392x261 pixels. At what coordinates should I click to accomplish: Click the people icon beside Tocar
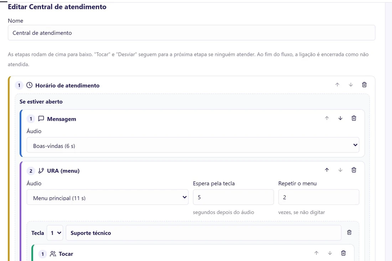53,254
